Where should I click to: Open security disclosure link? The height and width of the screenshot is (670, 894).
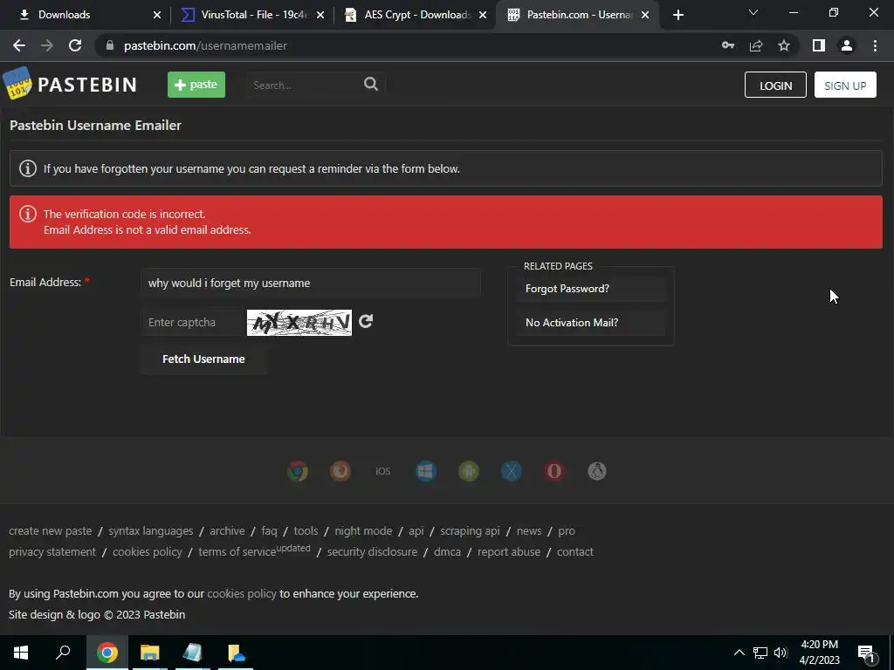(x=372, y=552)
